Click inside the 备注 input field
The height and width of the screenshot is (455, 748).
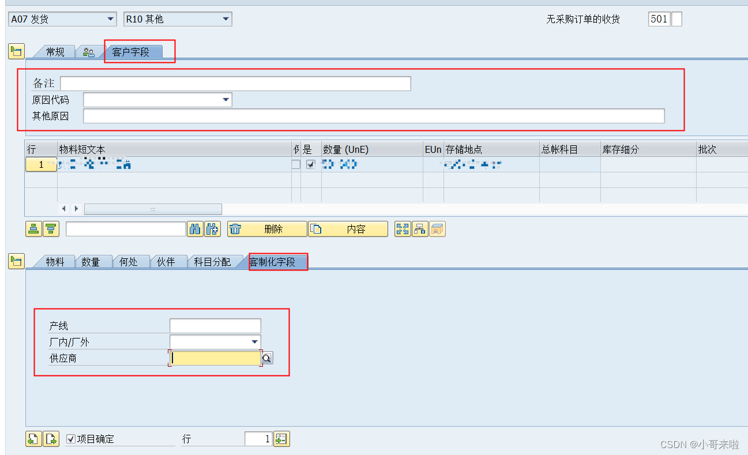click(231, 83)
